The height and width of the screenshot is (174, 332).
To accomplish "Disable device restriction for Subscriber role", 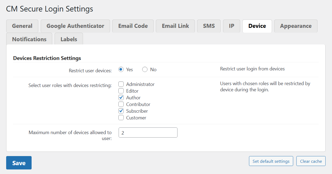I will [x=121, y=111].
